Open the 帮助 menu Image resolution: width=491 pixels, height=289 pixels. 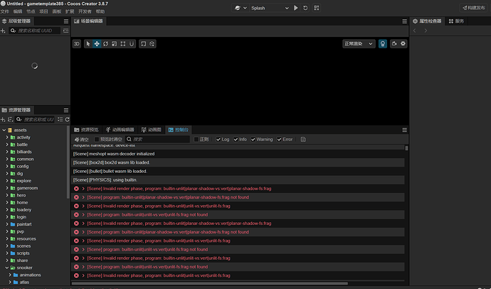point(100,11)
